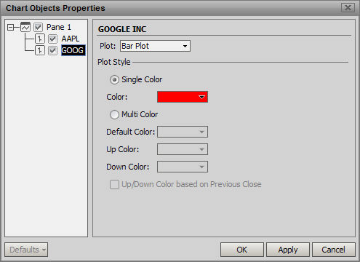Viewport: 360px width, 262px height.
Task: Click the AAPL bar plot icon
Action: pyautogui.click(x=40, y=39)
